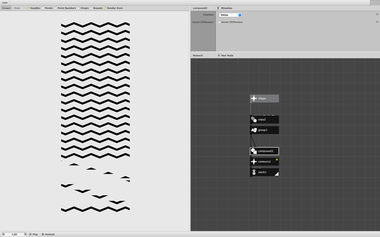The image size is (380, 237).
Task: Enable the Points checkbox
Action: [x=43, y=8]
